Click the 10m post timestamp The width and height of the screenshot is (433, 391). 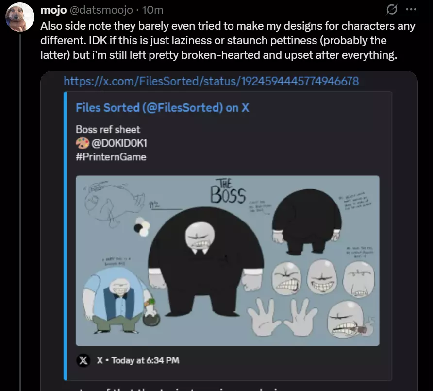tap(153, 10)
